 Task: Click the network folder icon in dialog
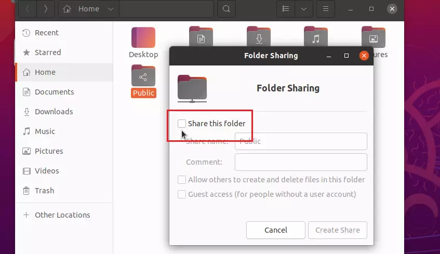pos(192,89)
